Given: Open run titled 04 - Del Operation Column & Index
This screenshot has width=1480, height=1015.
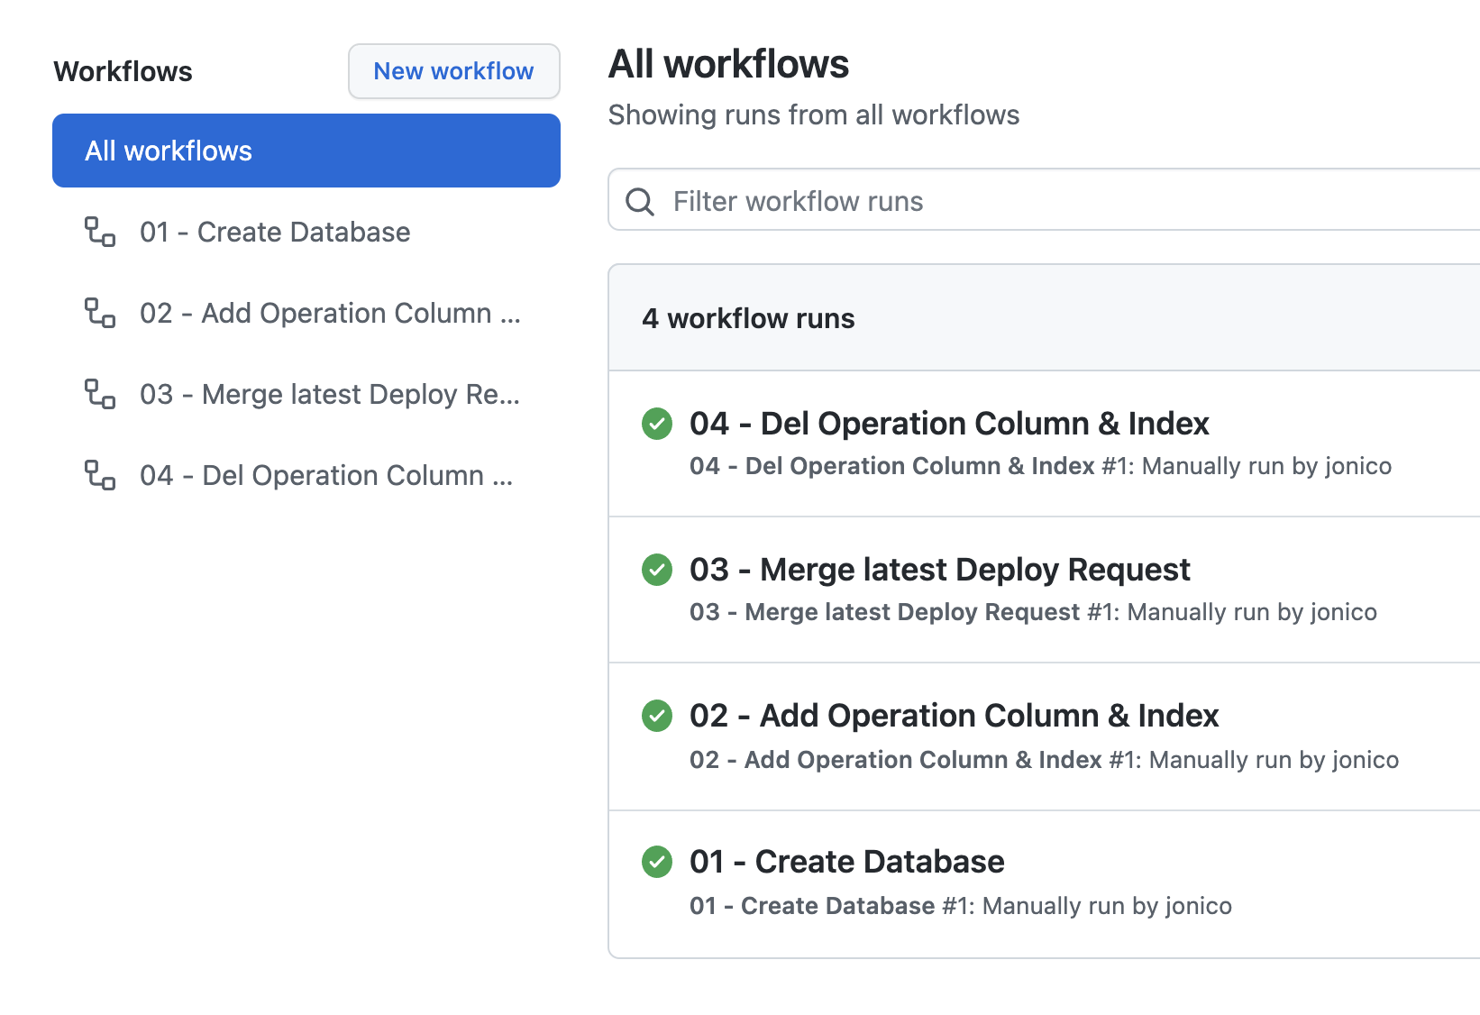Looking at the screenshot, I should point(949,424).
